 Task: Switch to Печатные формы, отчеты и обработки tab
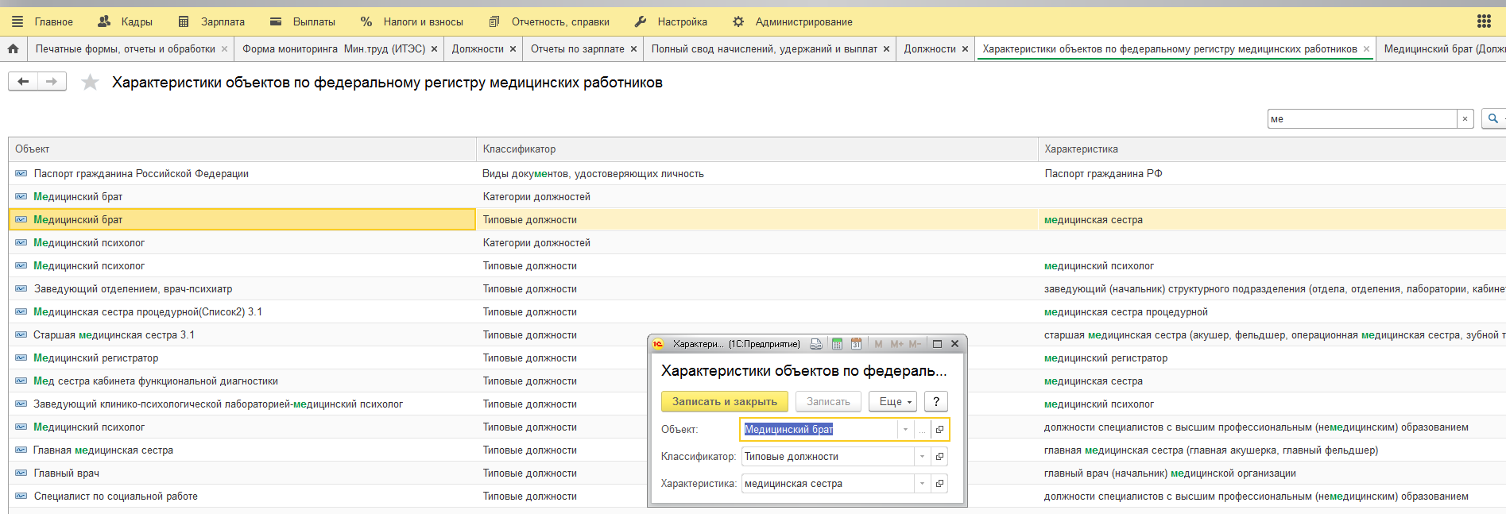coord(126,49)
